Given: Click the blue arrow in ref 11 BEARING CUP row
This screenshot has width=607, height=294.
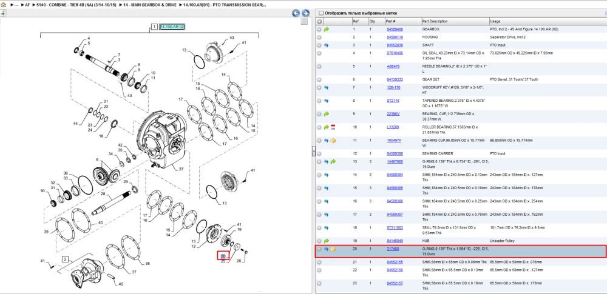Looking at the screenshot, I should [x=327, y=141].
